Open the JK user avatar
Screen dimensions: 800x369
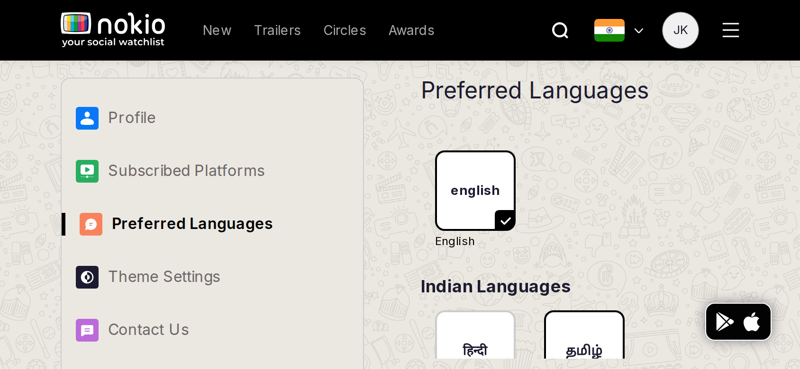(681, 30)
